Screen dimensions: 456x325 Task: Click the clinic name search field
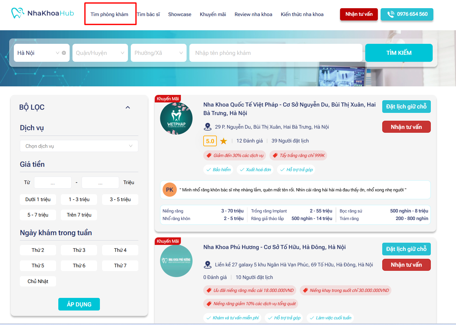[x=275, y=53]
